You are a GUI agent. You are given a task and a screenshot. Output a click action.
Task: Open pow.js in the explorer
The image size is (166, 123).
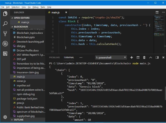(x=28, y=103)
